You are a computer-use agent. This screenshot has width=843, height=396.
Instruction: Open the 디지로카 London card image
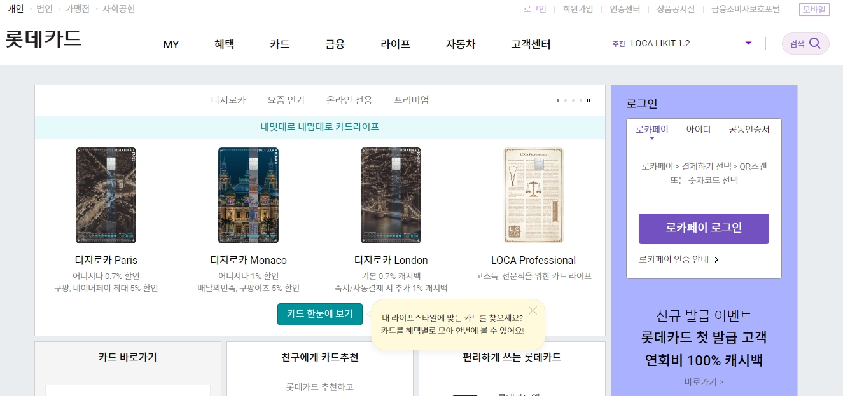coord(391,196)
